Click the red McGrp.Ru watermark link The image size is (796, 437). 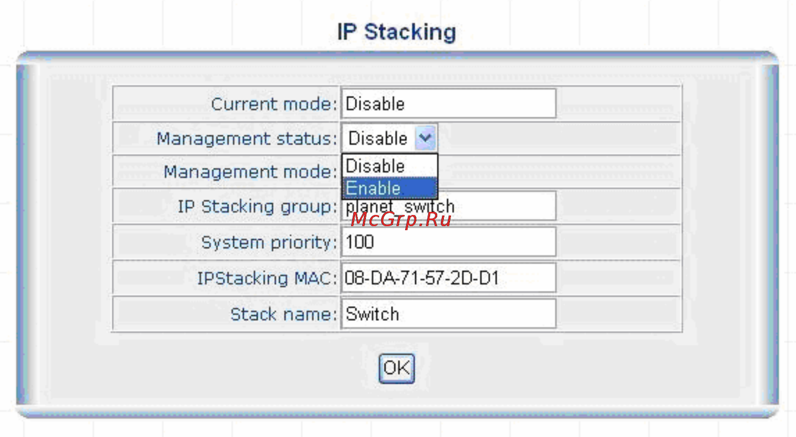pos(401,220)
